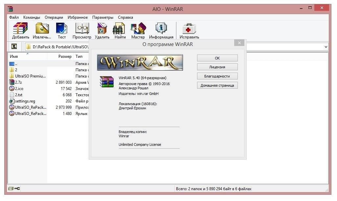Click the drive icon in status bar
This screenshot has height=201, width=337.
point(11,189)
